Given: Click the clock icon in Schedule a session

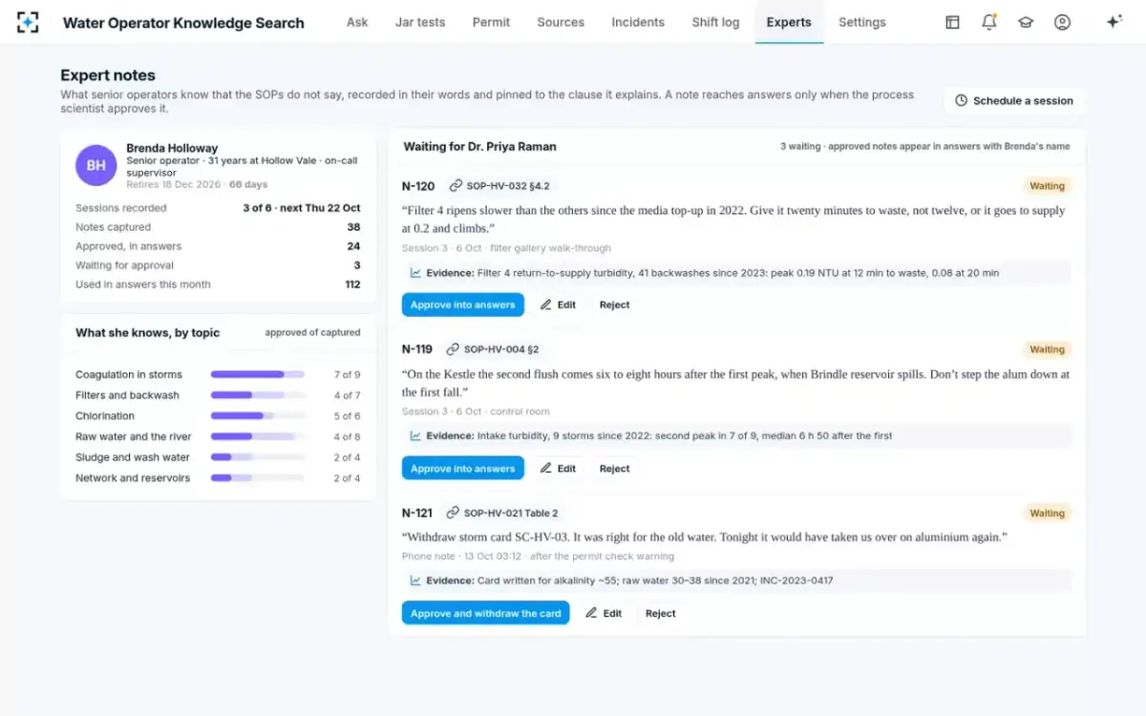Looking at the screenshot, I should tap(962, 100).
